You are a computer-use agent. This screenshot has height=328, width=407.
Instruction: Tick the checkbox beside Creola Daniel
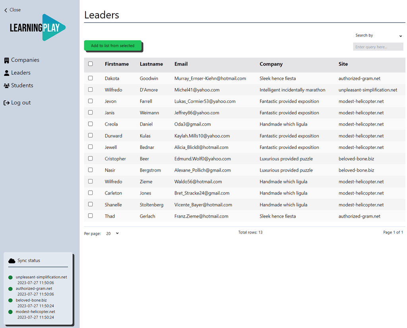pyautogui.click(x=91, y=124)
